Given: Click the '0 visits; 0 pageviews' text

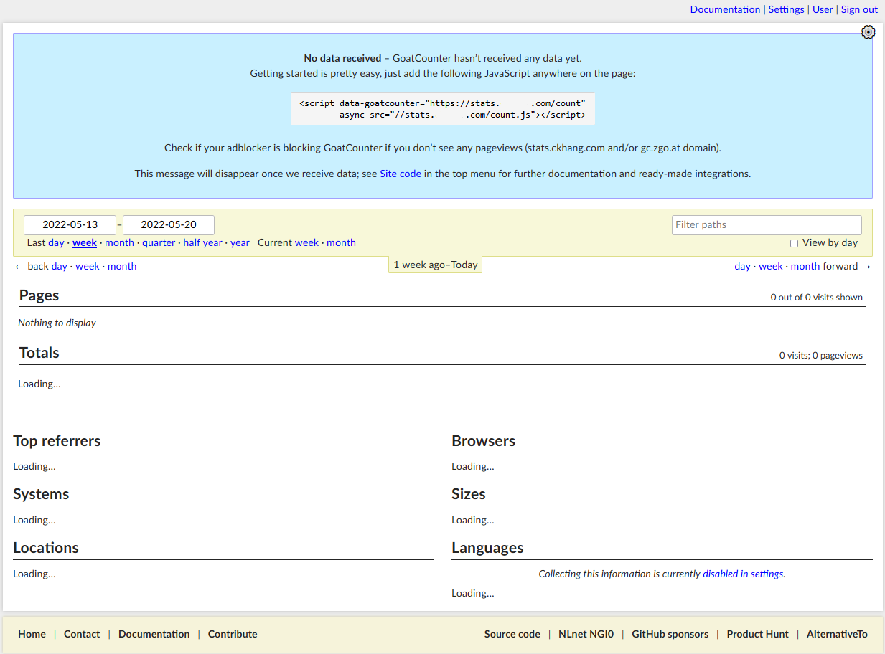Looking at the screenshot, I should pyautogui.click(x=821, y=355).
